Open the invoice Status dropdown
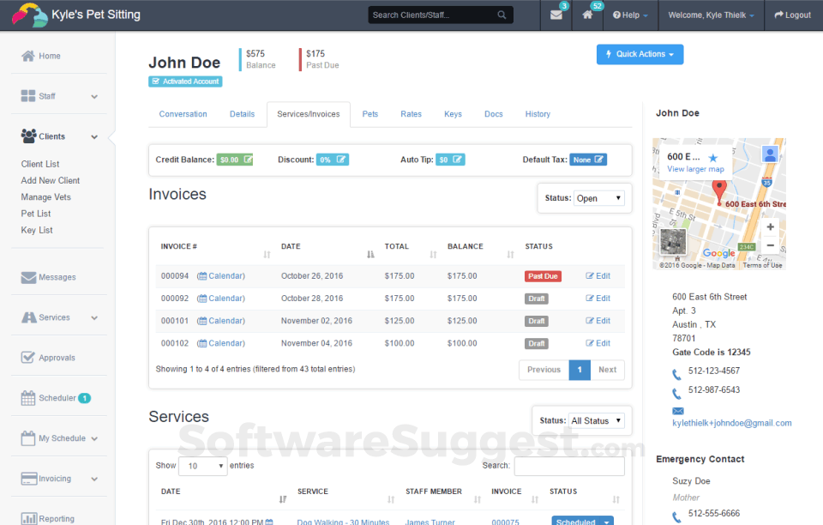The width and height of the screenshot is (823, 525). pyautogui.click(x=599, y=198)
